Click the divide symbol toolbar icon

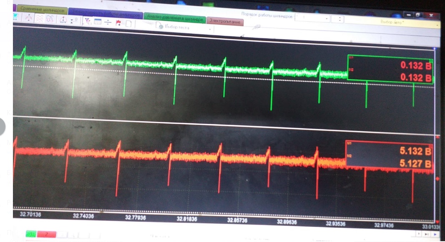108,22
